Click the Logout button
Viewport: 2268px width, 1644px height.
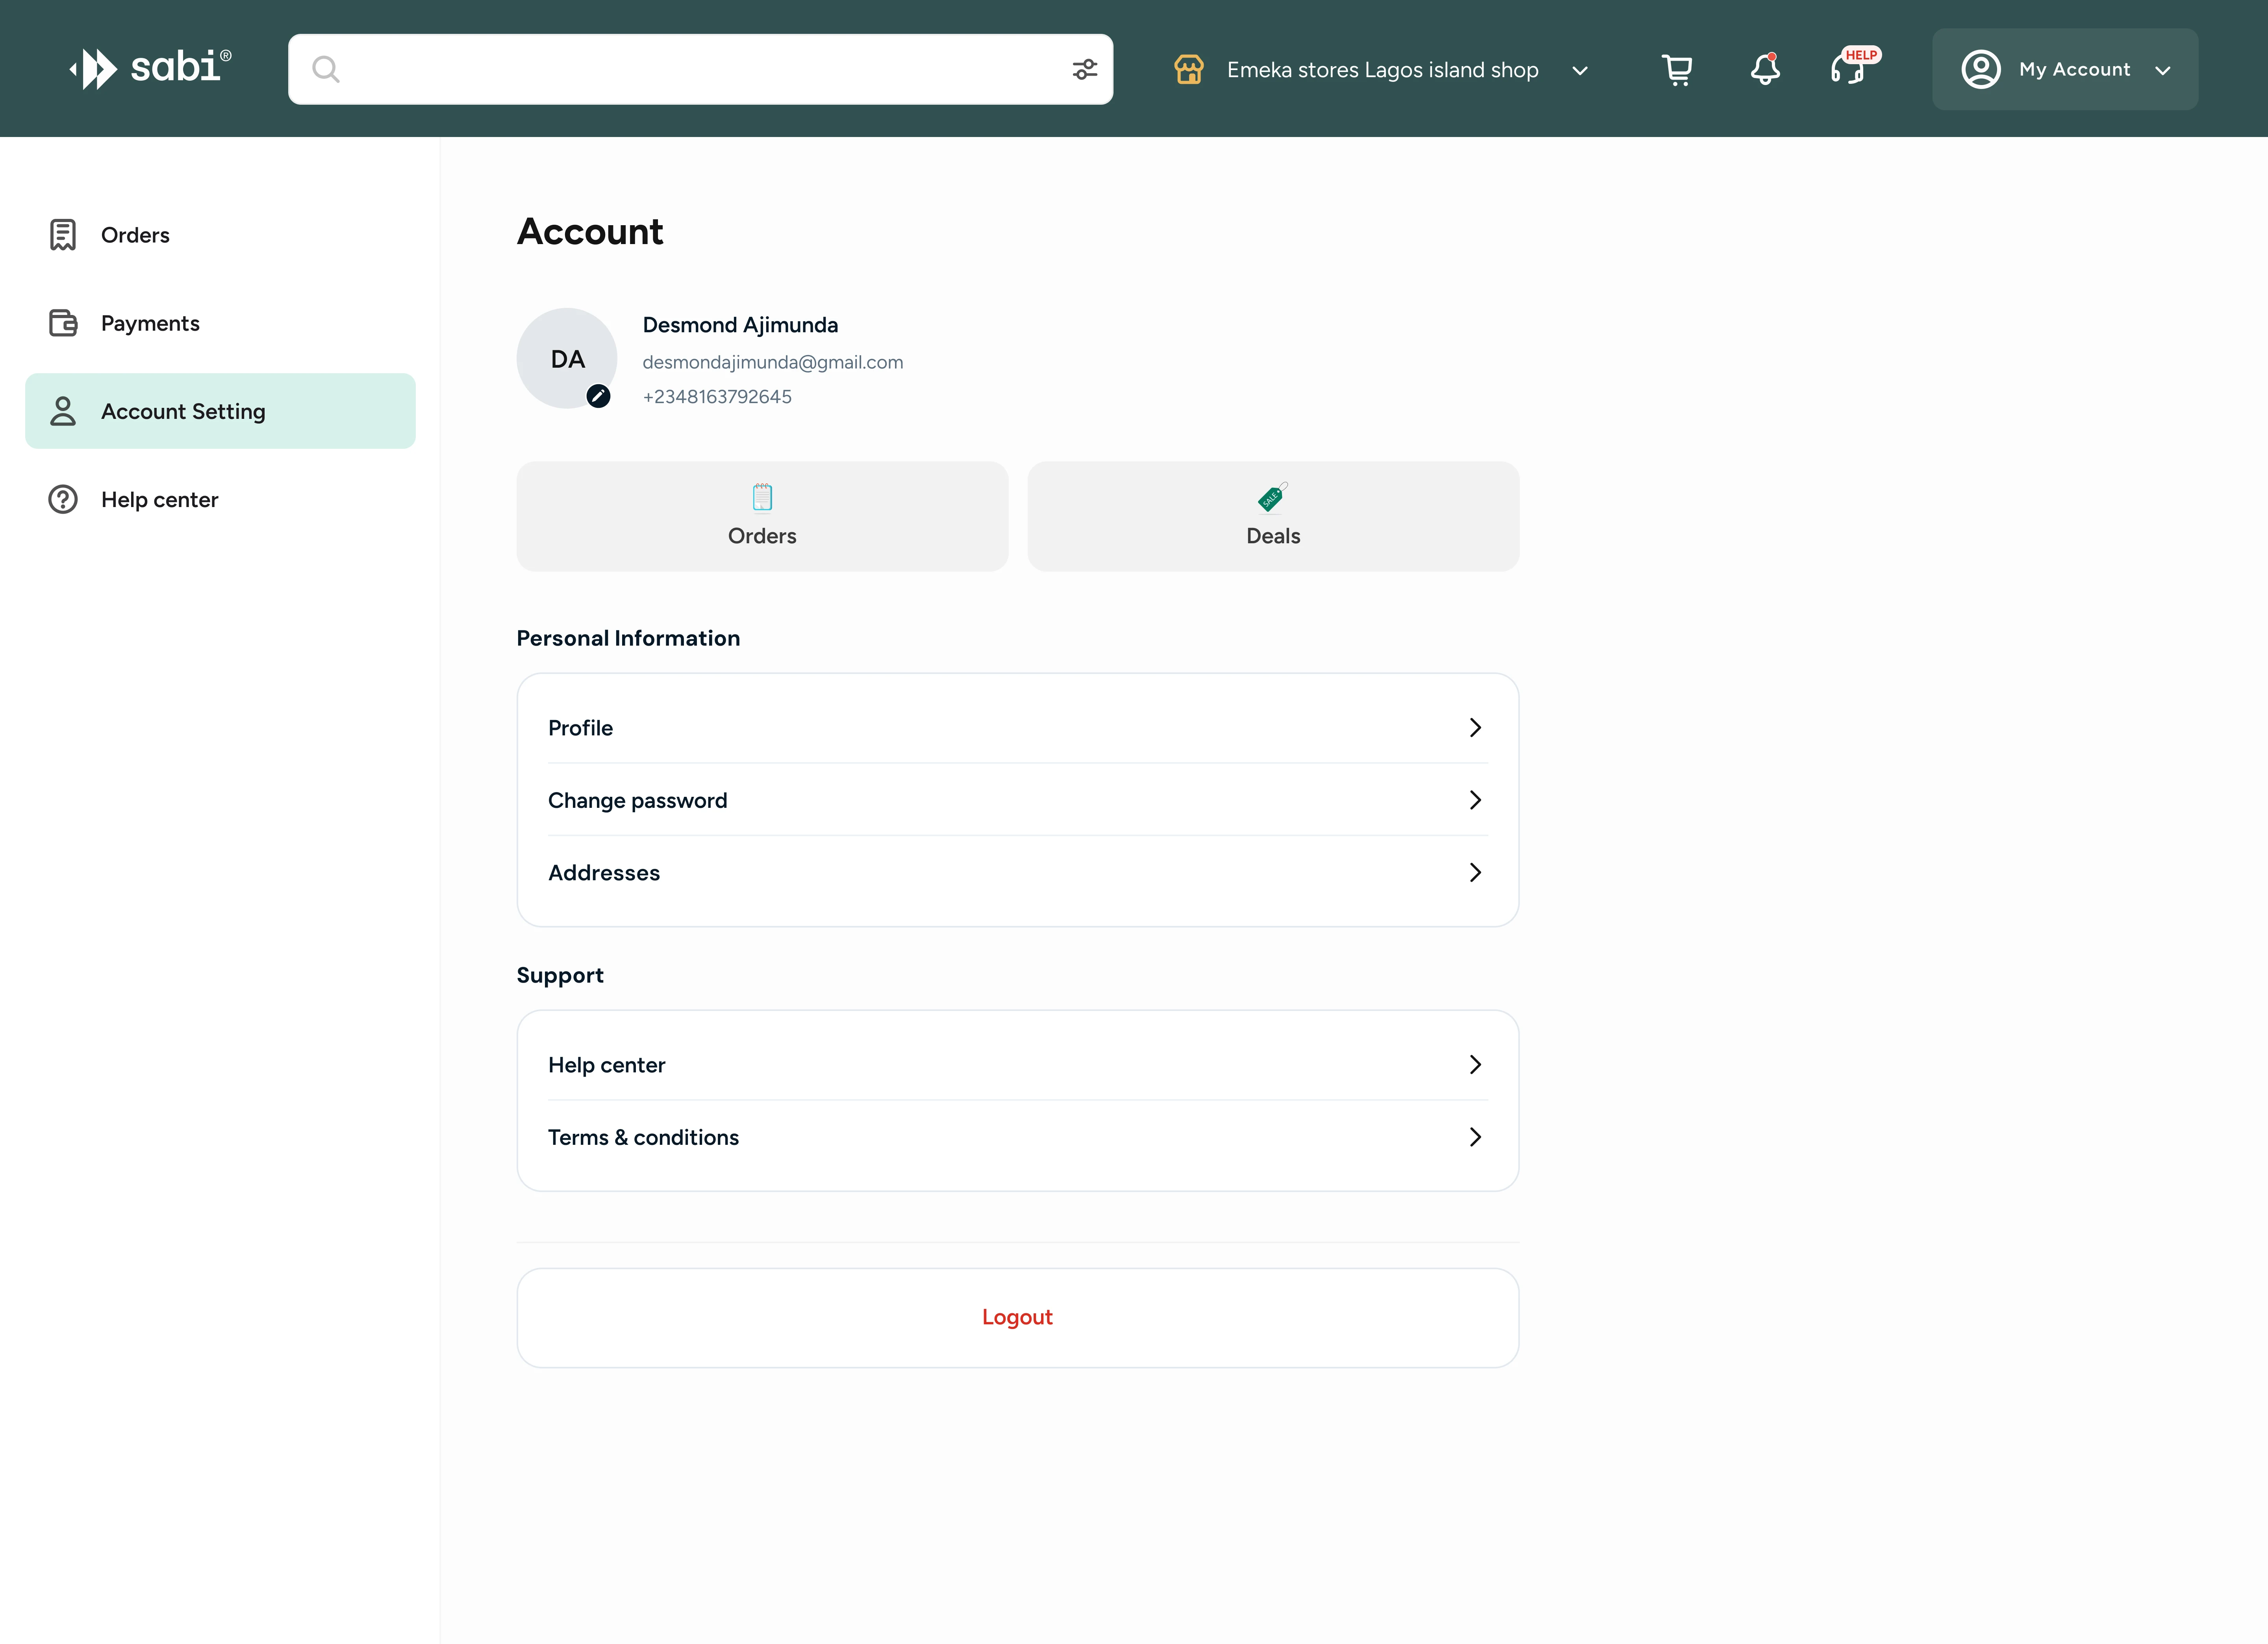point(1017,1317)
